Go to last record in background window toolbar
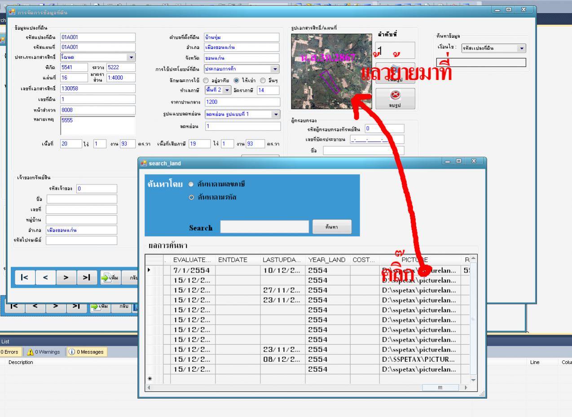The image size is (572, 417). coord(76,306)
